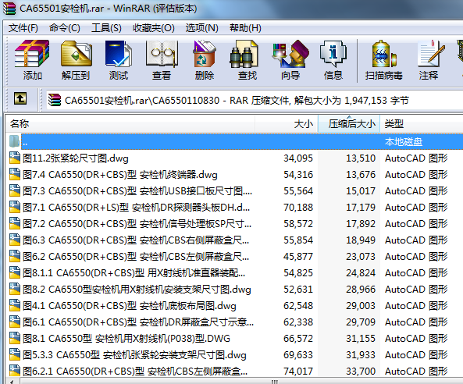Click size value 70,188

pyautogui.click(x=298, y=208)
